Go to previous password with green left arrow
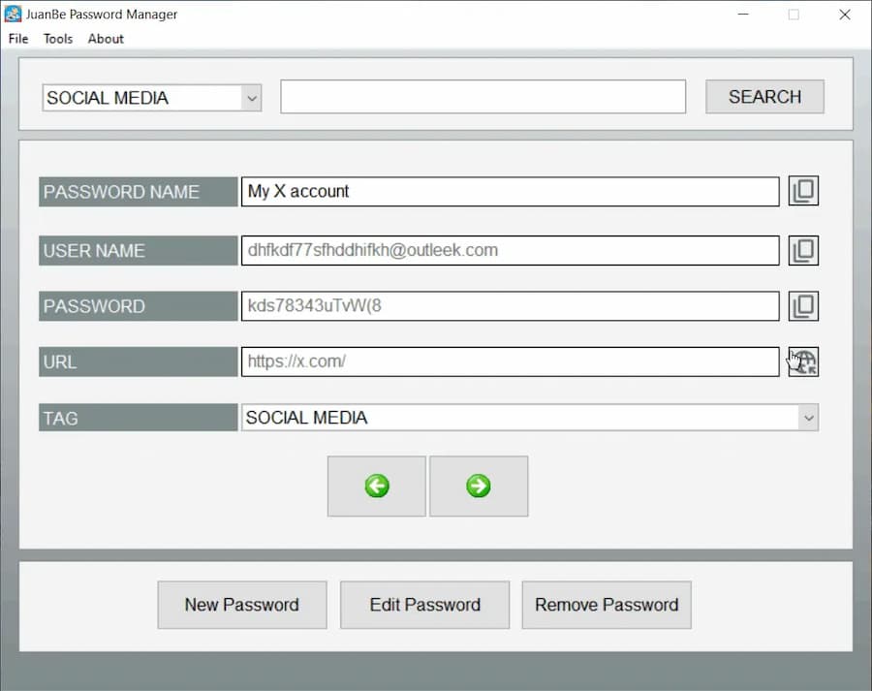 tap(377, 487)
